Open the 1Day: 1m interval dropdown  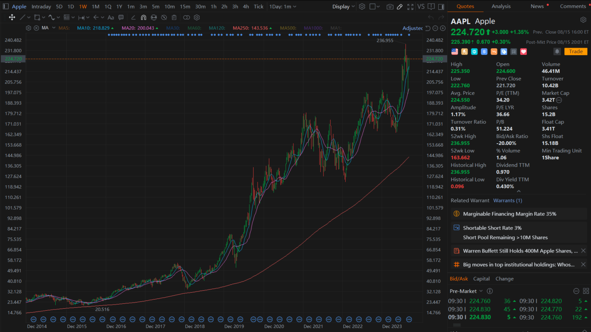[283, 7]
